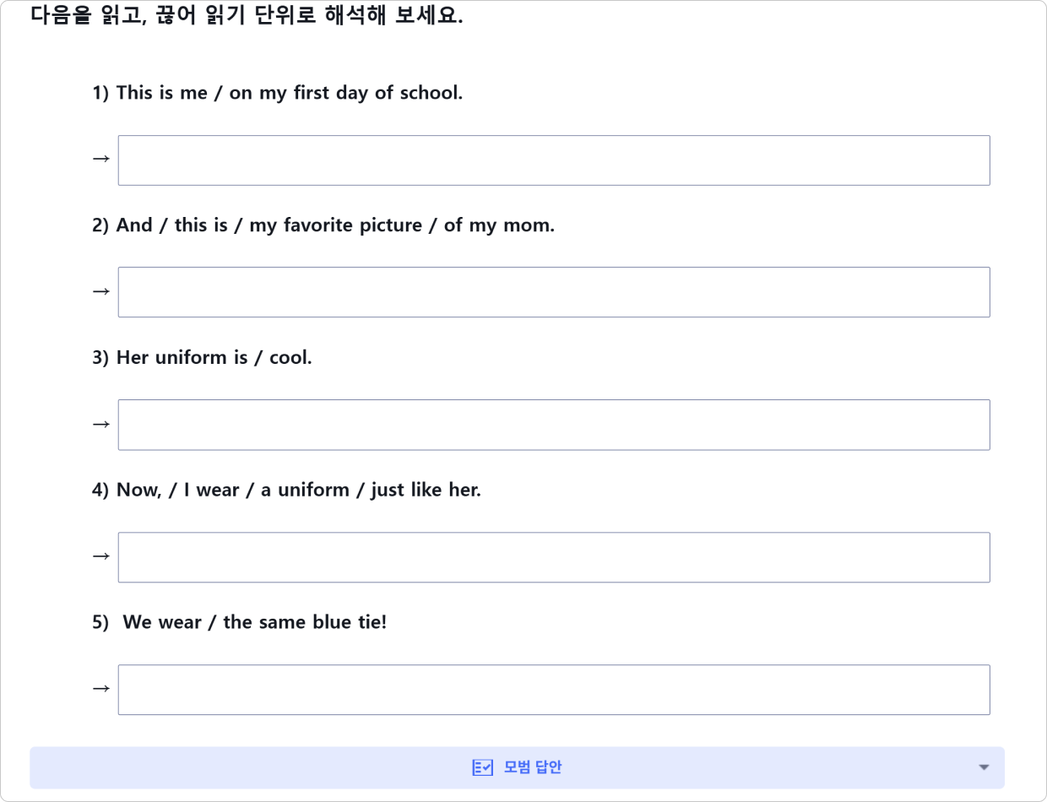
Task: Click the answer box for sentence 2
Action: (553, 292)
